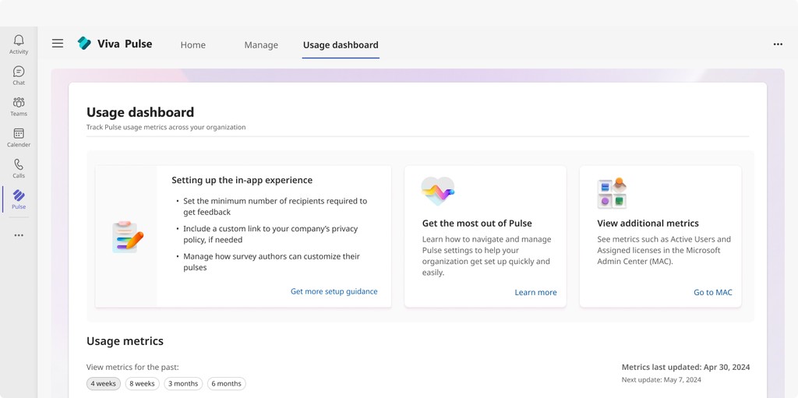Screen dimensions: 798x398
Task: Open the more options ellipsis menu
Action: (x=777, y=44)
